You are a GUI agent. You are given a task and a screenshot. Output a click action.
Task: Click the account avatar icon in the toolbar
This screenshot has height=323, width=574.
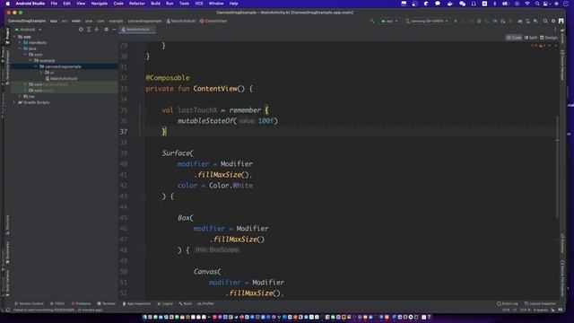tap(561, 22)
